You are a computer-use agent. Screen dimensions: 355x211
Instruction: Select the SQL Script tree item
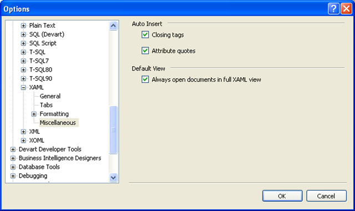(x=43, y=43)
